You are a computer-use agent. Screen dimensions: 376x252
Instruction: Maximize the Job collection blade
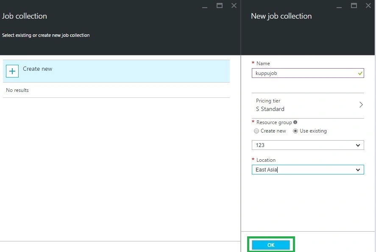220,6
